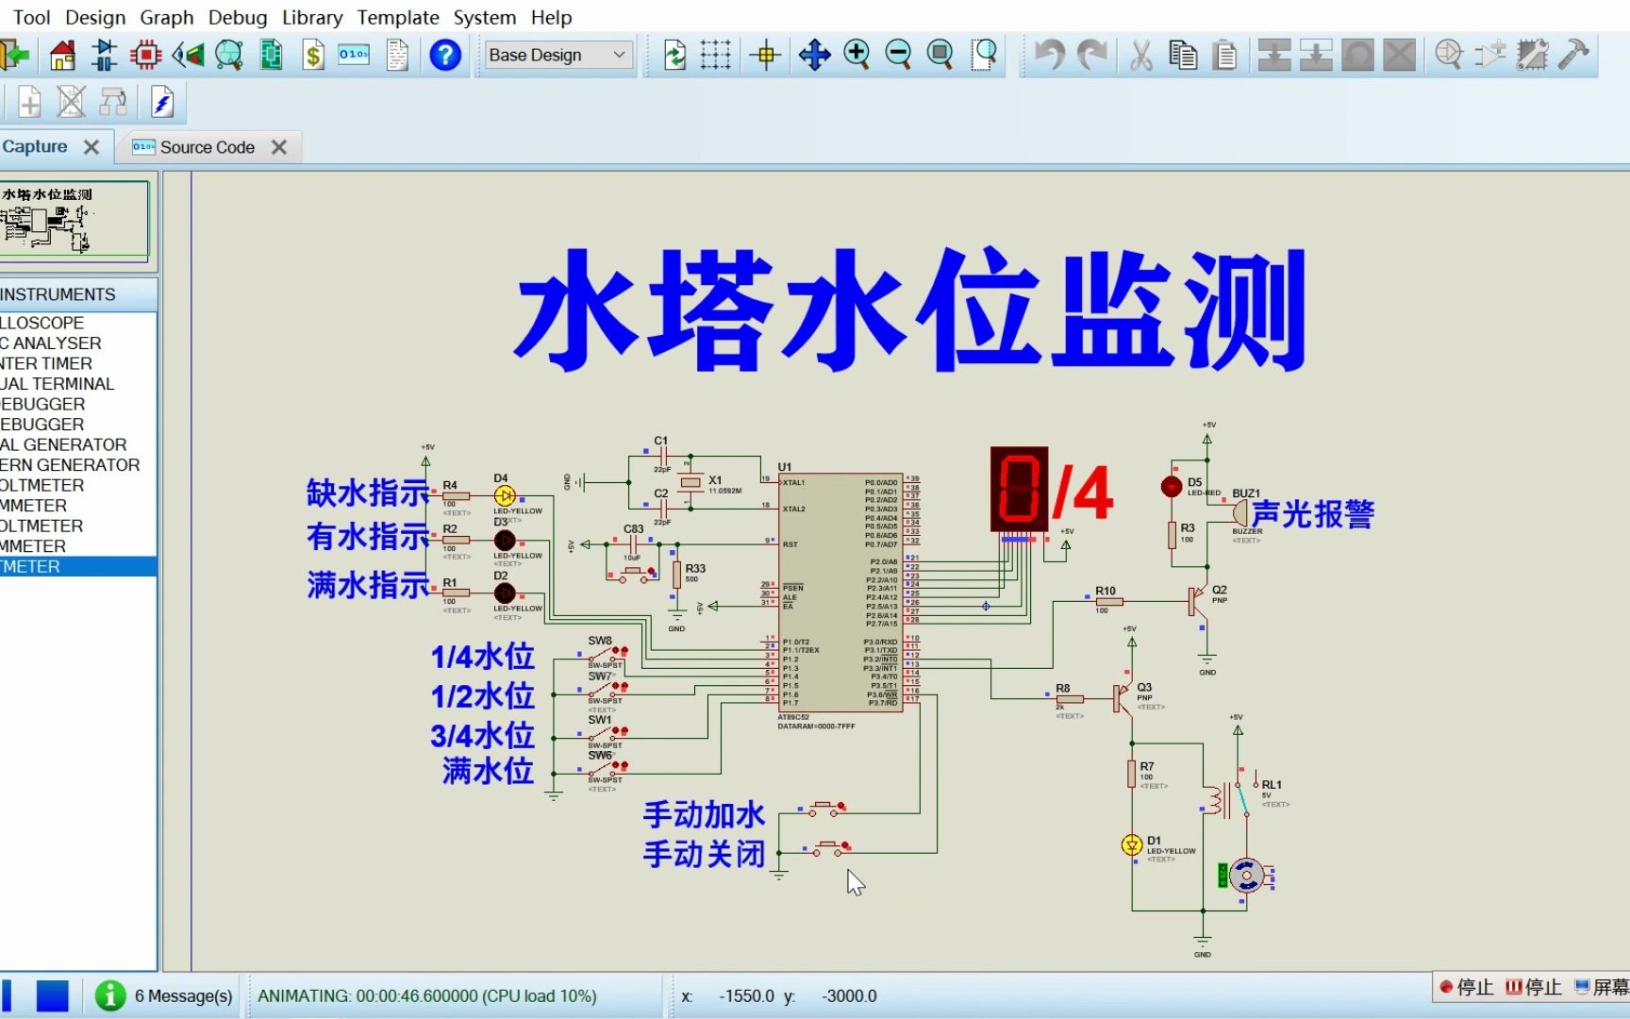Click the false origin crosshair icon
Image resolution: width=1630 pixels, height=1019 pixels.
[x=766, y=55]
